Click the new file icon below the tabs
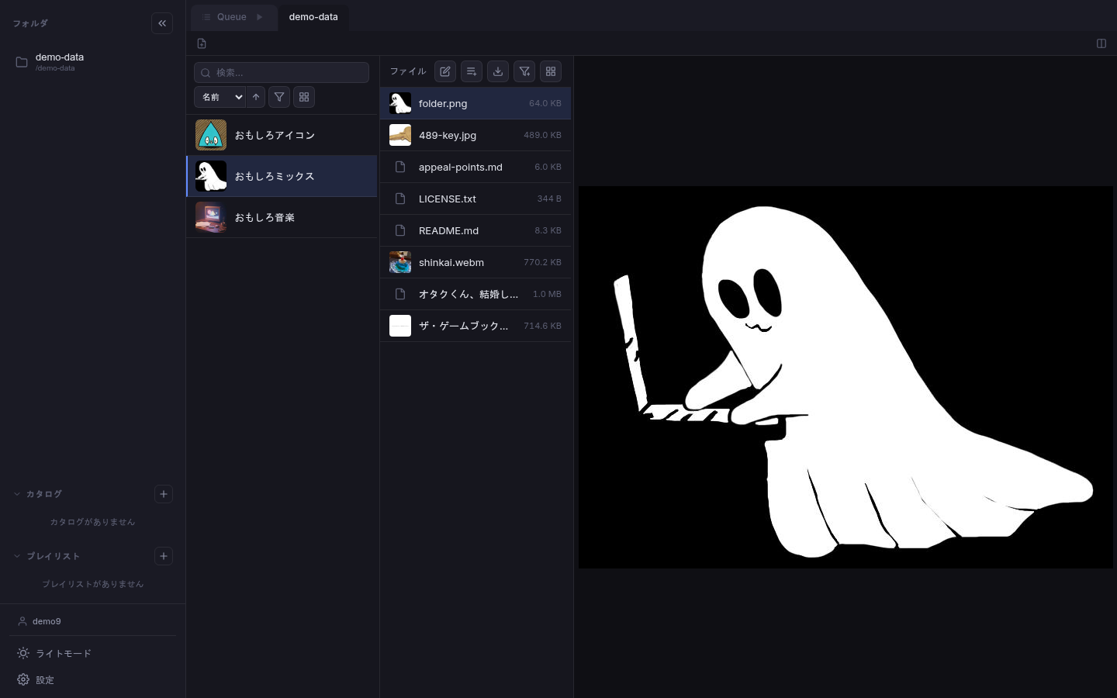The height and width of the screenshot is (698, 1117). click(x=202, y=43)
